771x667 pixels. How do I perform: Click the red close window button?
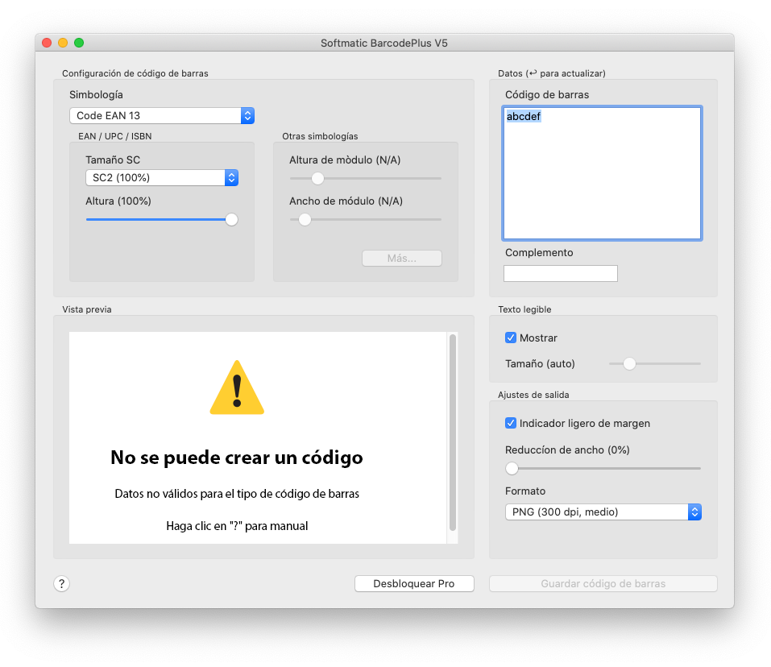pos(47,43)
